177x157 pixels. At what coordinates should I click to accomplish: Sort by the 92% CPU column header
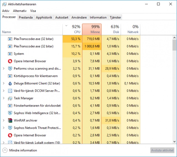point(72,29)
